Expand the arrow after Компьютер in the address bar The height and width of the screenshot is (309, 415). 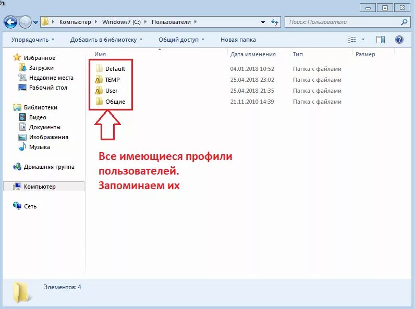[x=95, y=22]
